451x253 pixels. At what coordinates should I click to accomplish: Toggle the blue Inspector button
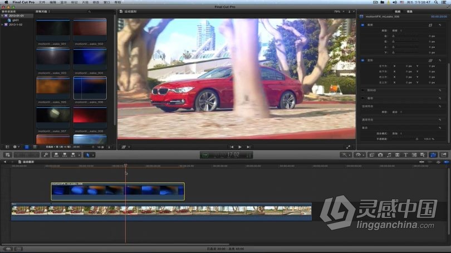[x=433, y=155]
